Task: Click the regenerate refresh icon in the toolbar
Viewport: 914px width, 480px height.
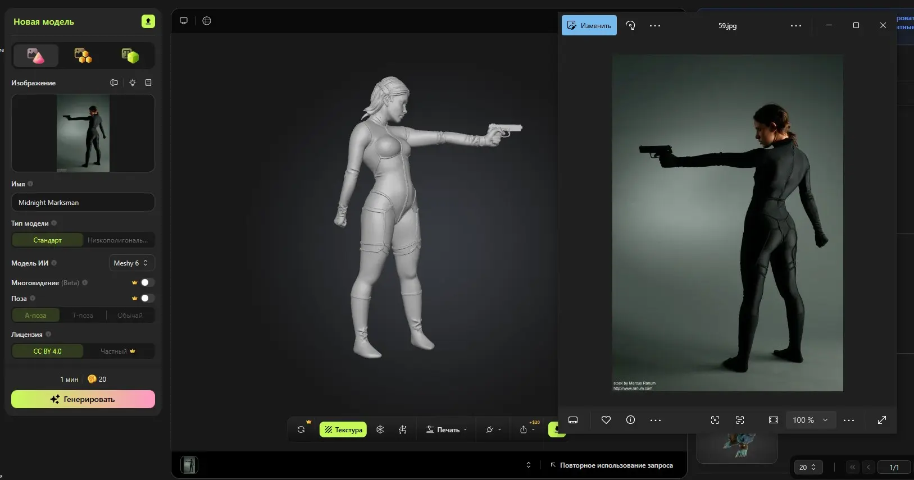Action: pos(301,429)
